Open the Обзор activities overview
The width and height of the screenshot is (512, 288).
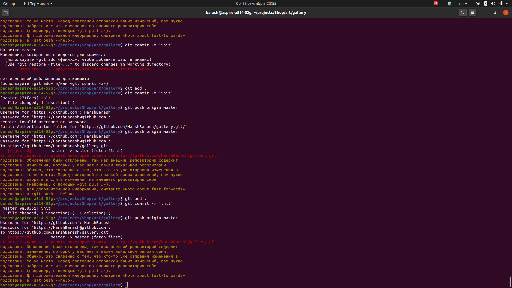[x=9, y=3]
